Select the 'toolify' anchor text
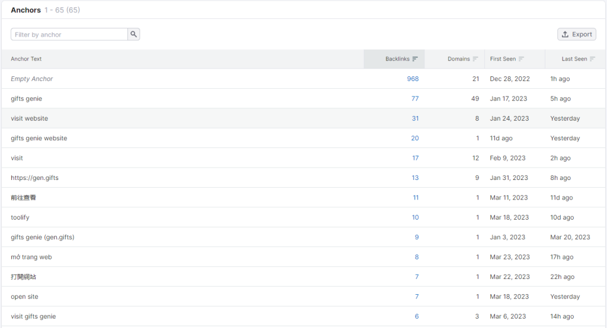607x328 pixels. (x=20, y=217)
